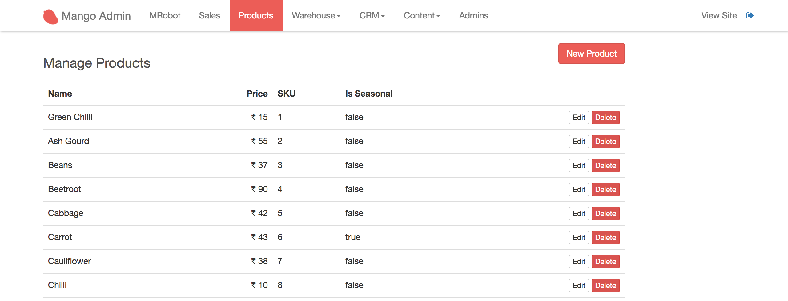The image size is (788, 301).
Task: Delete the Carrot product
Action: point(605,238)
